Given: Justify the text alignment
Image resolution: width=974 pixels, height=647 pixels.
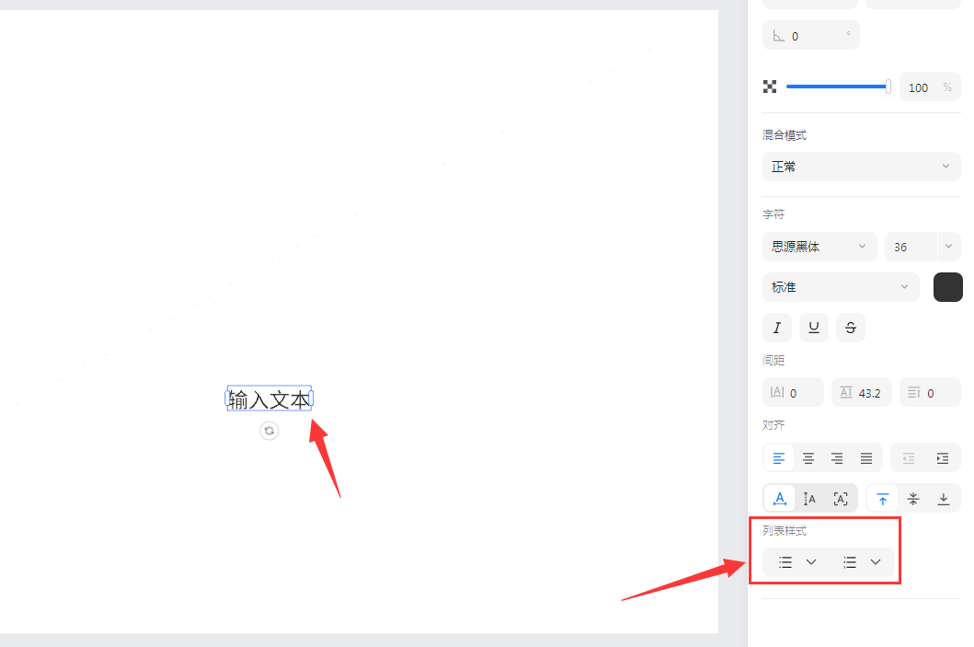Looking at the screenshot, I should coord(866,457).
